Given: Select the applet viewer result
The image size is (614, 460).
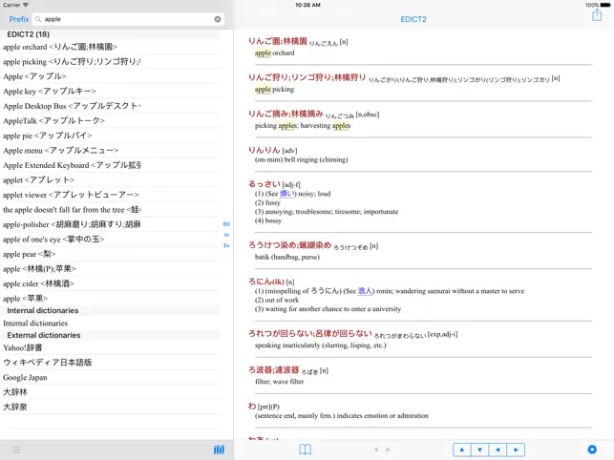Looking at the screenshot, I should pos(111,195).
